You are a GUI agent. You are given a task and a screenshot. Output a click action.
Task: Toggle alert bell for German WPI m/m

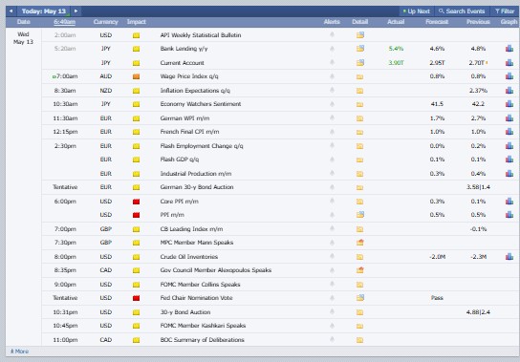[332, 118]
